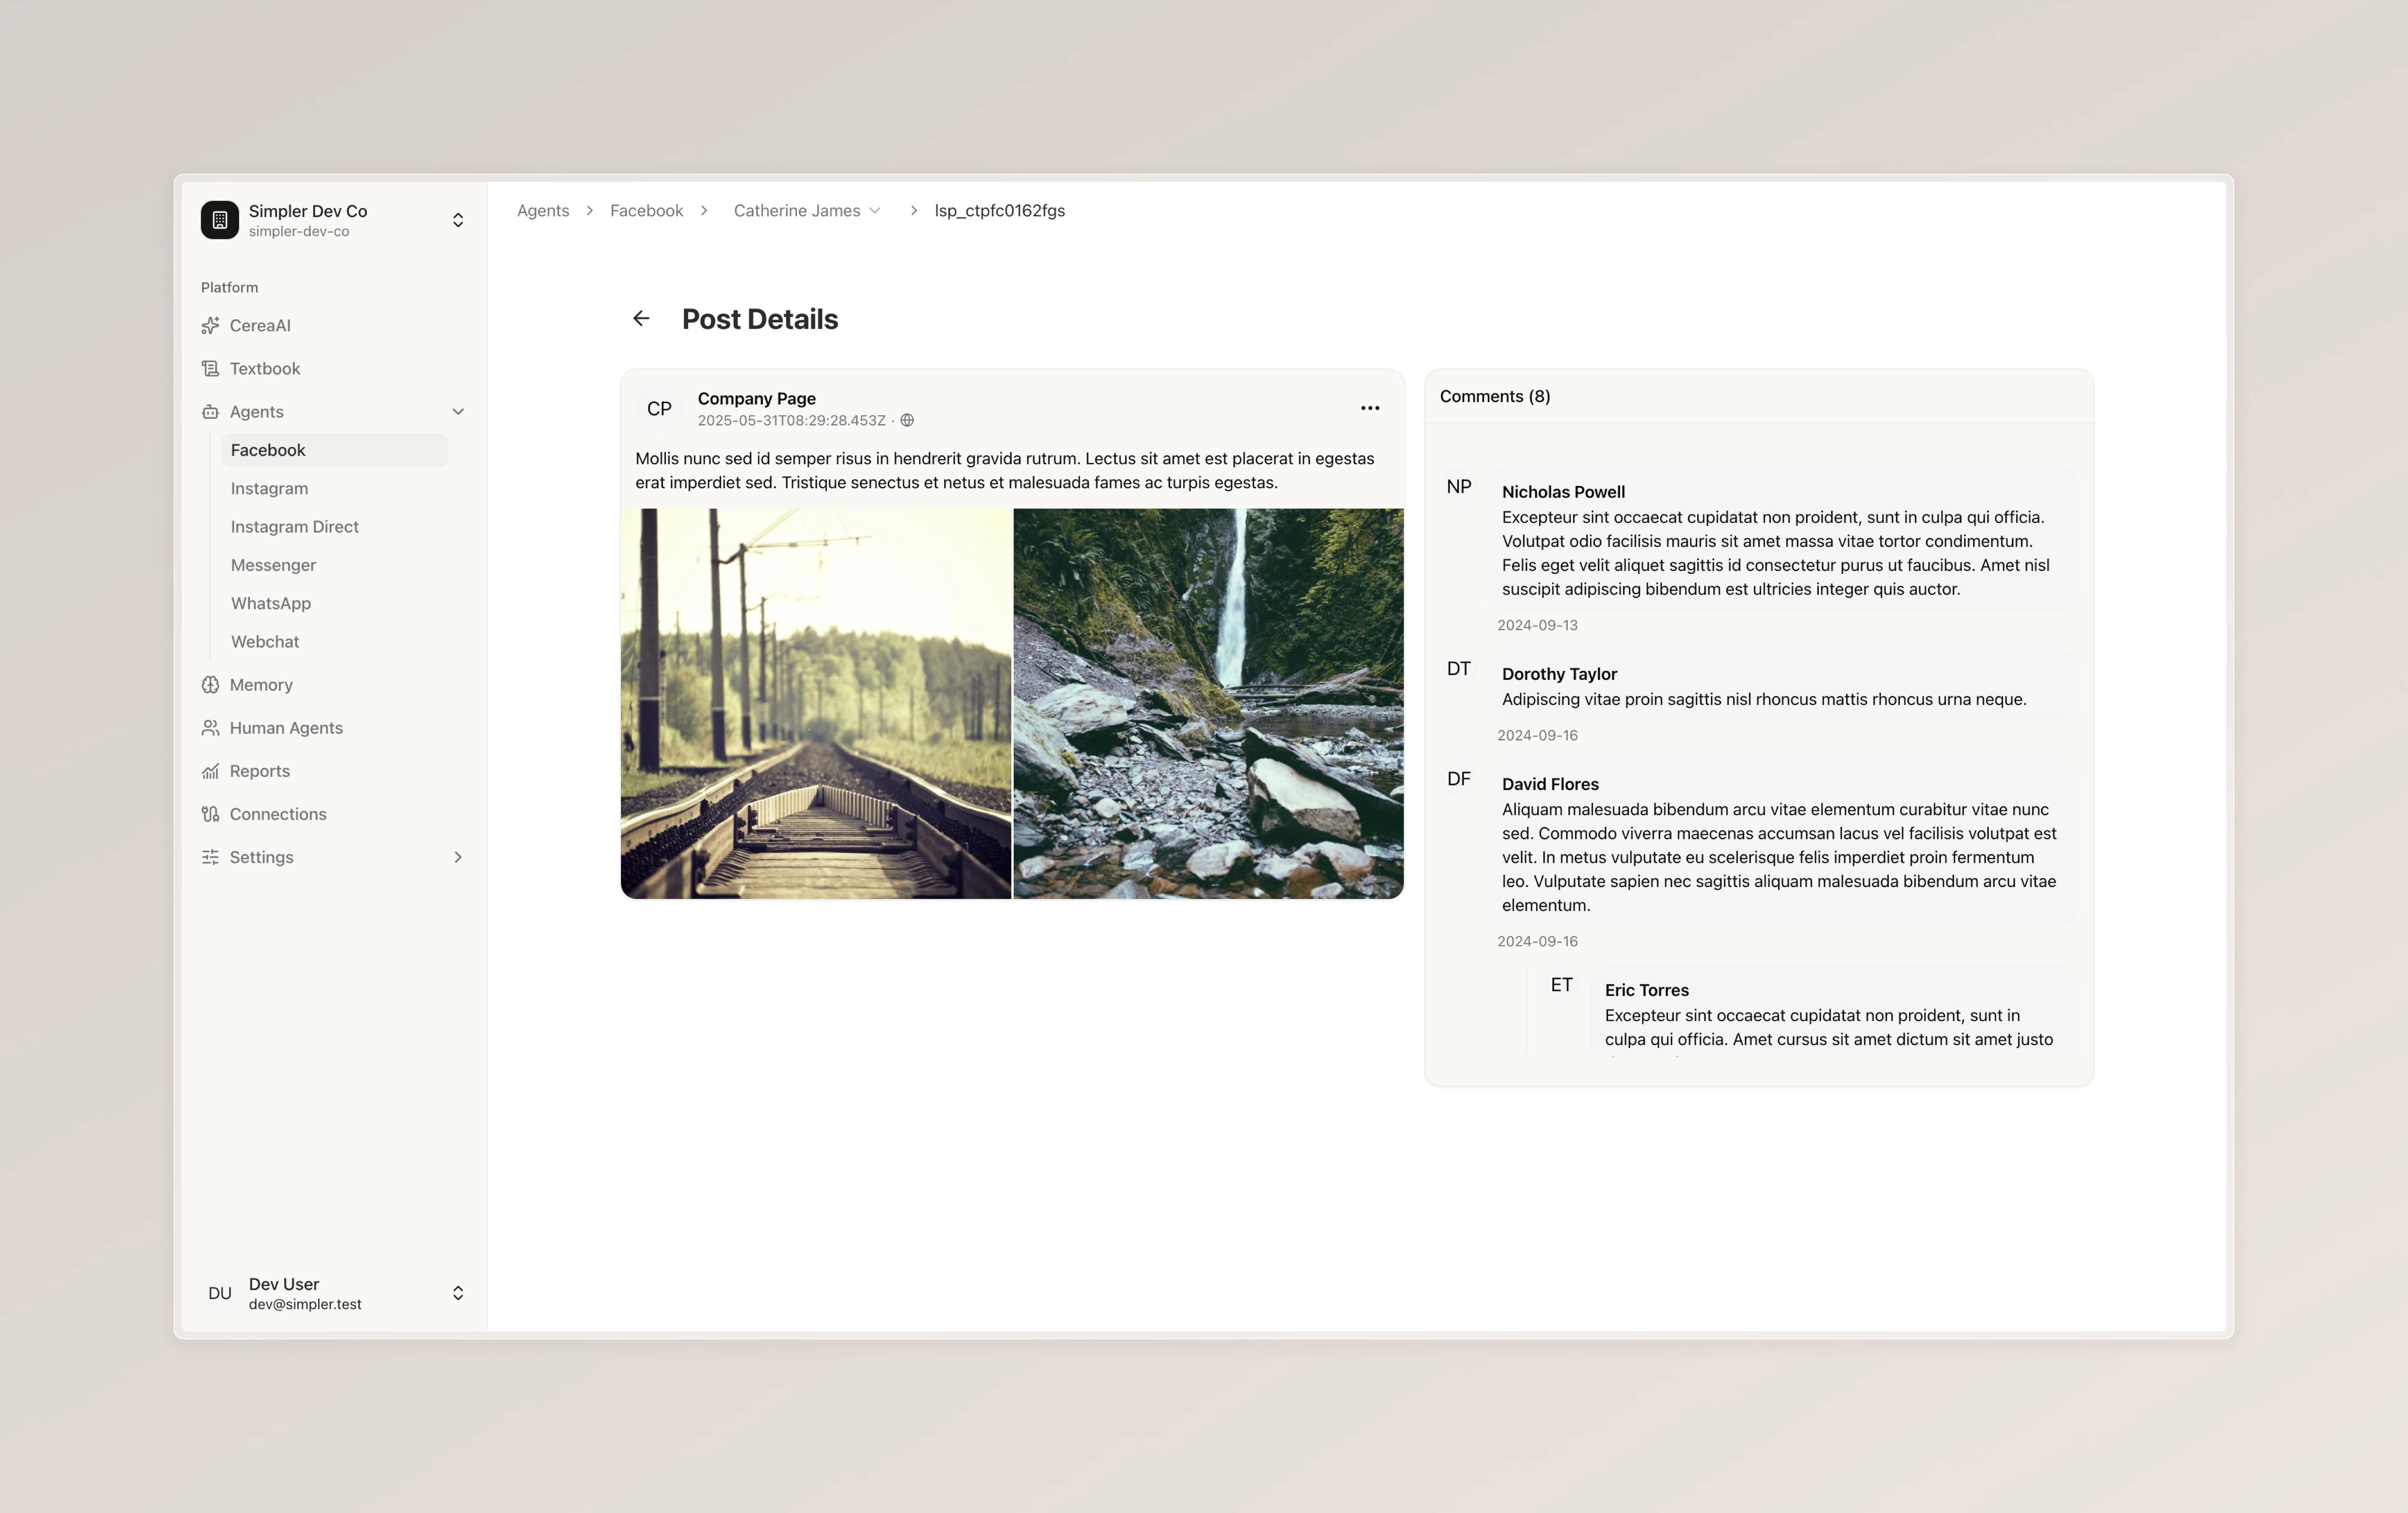Click the globe visibility icon on post
Screen dimensions: 2408x1513
907,421
